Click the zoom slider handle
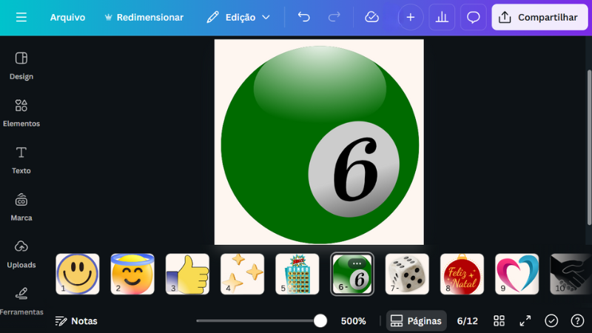Image resolution: width=592 pixels, height=333 pixels. [320, 320]
